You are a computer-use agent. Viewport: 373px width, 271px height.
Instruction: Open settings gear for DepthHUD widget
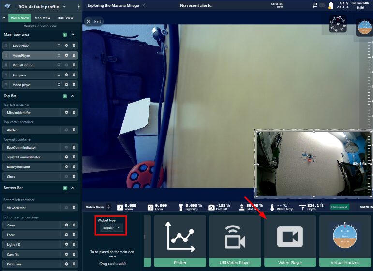tap(66, 45)
